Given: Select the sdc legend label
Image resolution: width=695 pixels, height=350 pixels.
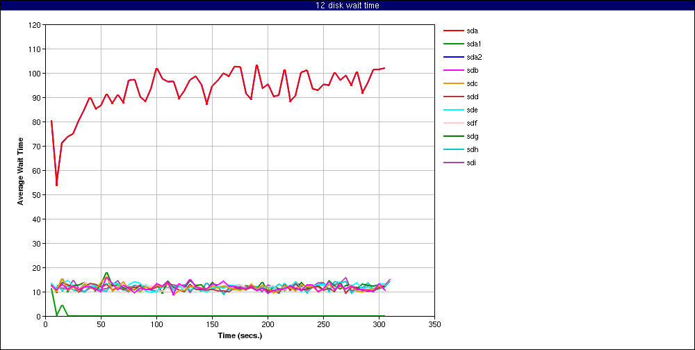Looking at the screenshot, I should pyautogui.click(x=473, y=83).
